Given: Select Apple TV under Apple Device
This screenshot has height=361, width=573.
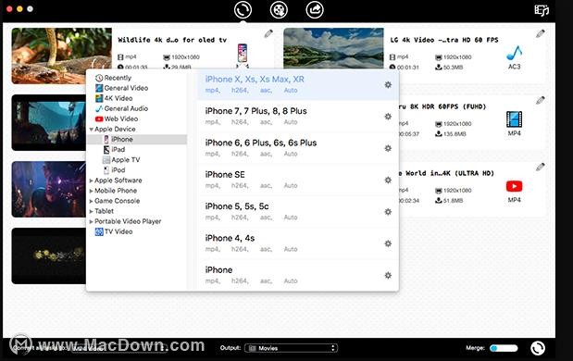Looking at the screenshot, I should click(121, 159).
